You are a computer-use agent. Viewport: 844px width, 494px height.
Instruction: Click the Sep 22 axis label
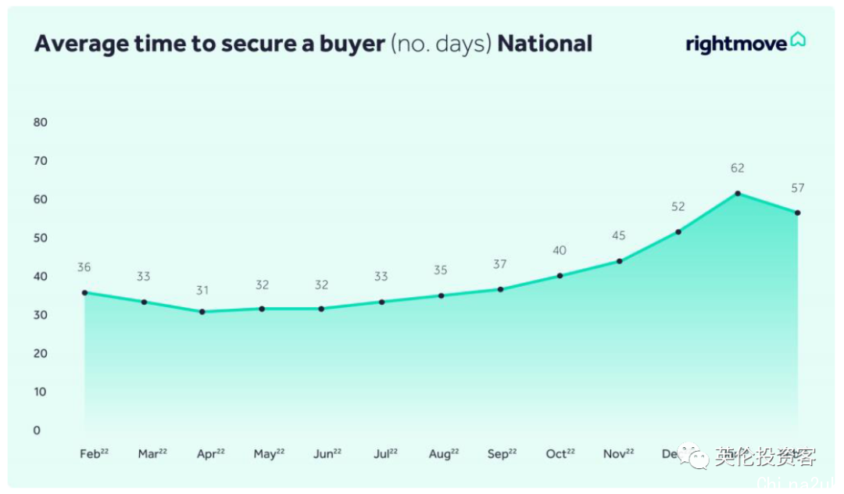coord(502,453)
